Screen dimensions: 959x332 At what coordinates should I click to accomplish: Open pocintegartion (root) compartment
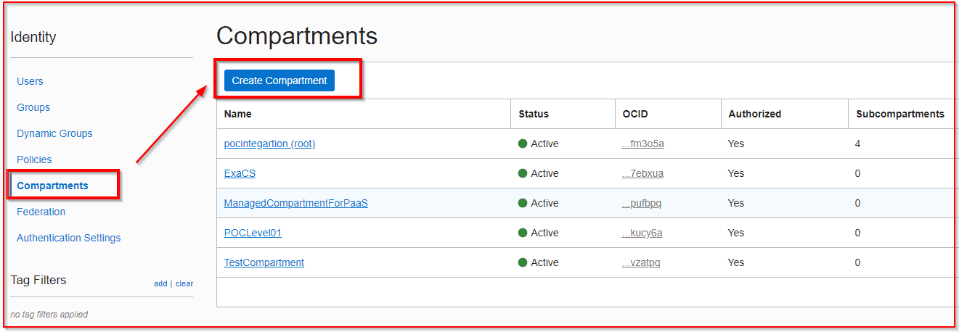tap(269, 144)
